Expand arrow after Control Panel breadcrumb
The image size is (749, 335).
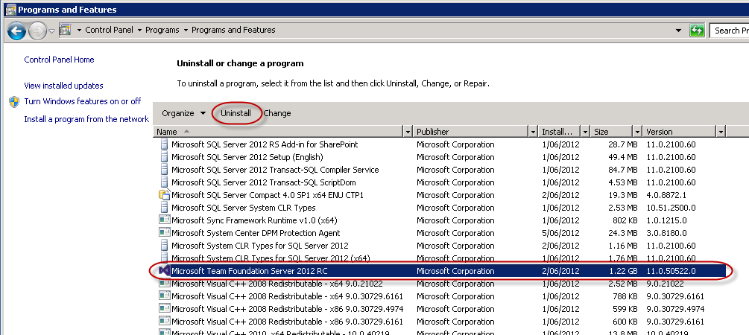(139, 30)
